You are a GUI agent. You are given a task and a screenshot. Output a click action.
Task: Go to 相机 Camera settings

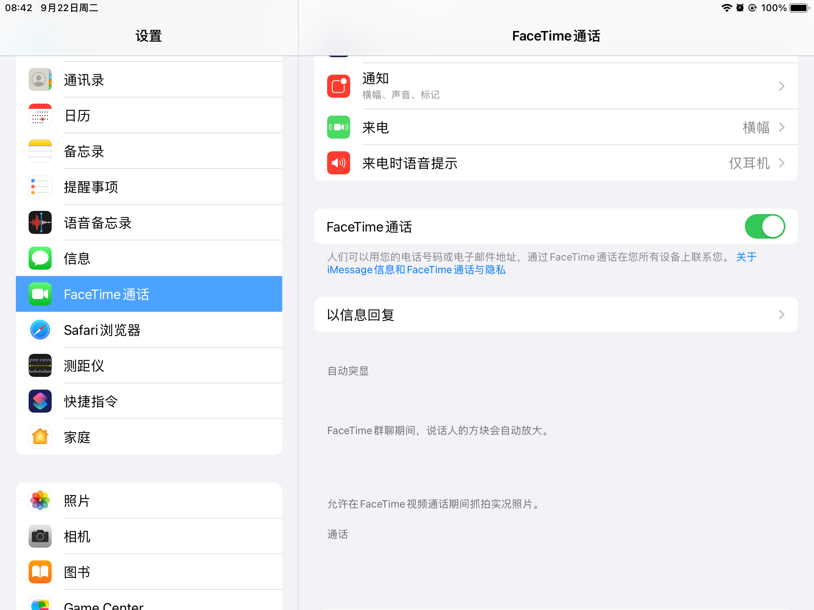(x=149, y=536)
